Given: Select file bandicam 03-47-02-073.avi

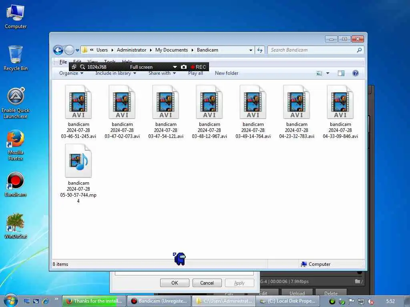Looking at the screenshot, I should [122, 112].
